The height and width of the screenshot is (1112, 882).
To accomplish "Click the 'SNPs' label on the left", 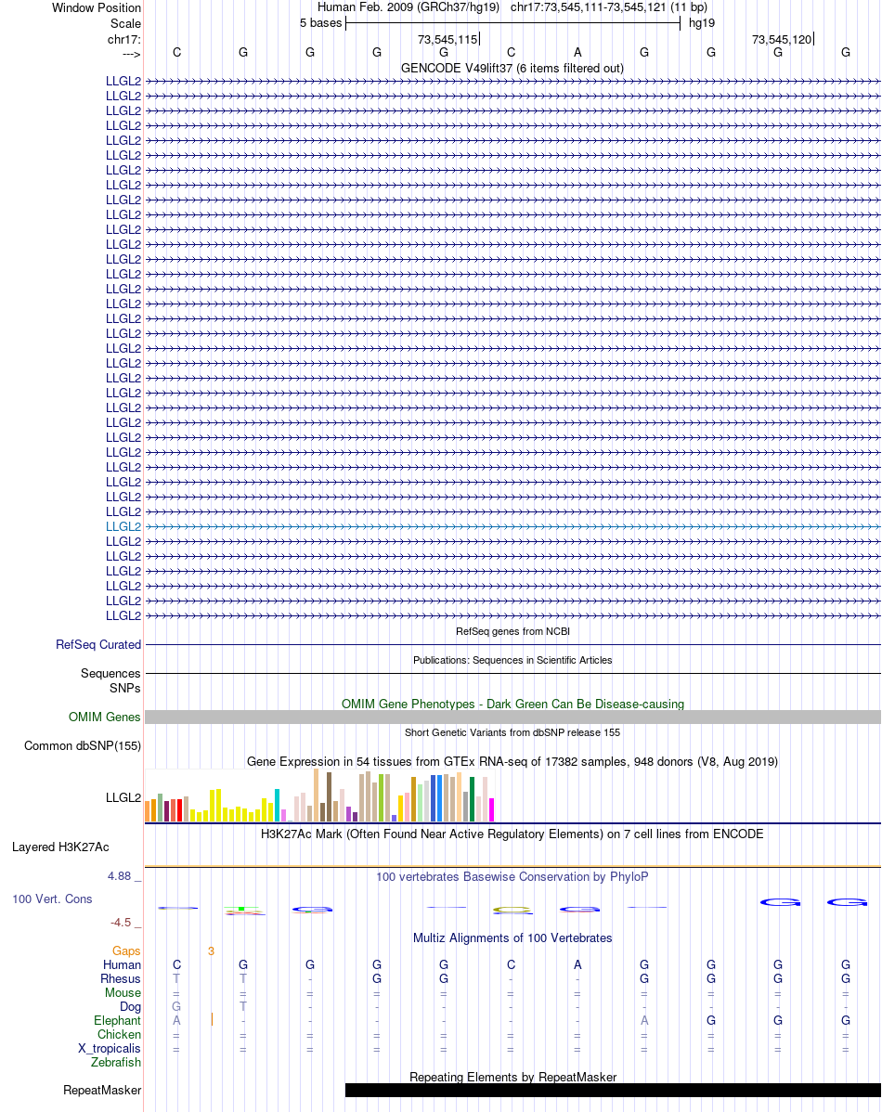I will click(x=125, y=688).
